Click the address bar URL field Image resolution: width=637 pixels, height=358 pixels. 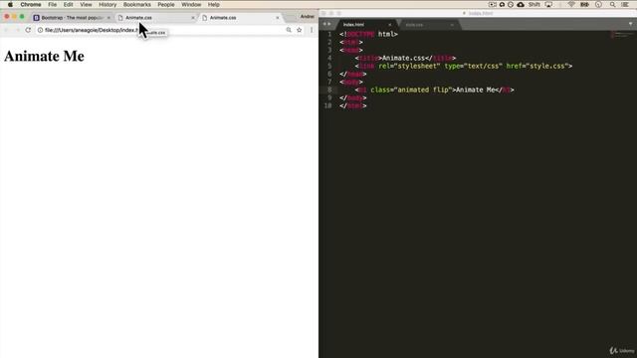pyautogui.click(x=162, y=30)
